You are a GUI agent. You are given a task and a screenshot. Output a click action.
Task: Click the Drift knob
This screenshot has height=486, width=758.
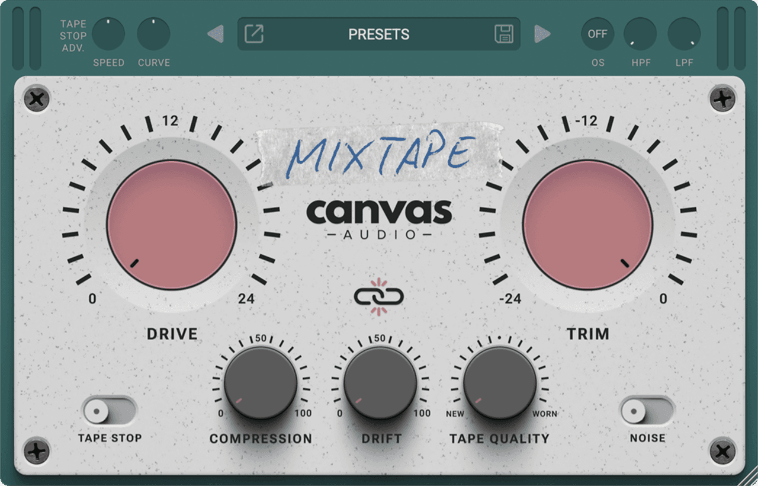(380, 383)
